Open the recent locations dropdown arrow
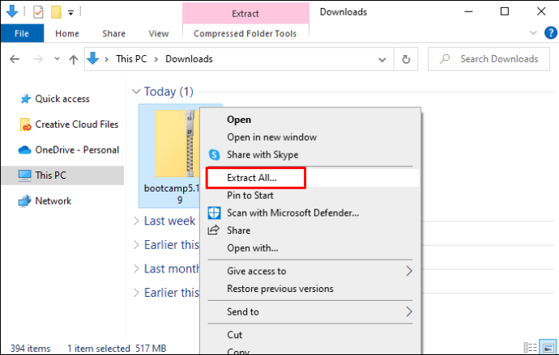The width and height of the screenshot is (559, 355). (x=56, y=60)
